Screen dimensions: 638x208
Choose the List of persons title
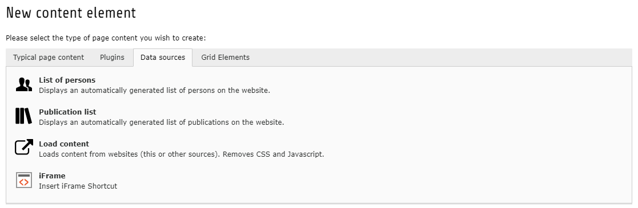[67, 80]
